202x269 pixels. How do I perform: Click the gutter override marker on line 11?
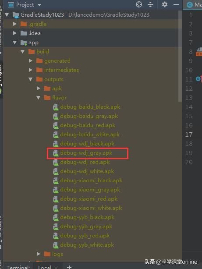click(199, 79)
